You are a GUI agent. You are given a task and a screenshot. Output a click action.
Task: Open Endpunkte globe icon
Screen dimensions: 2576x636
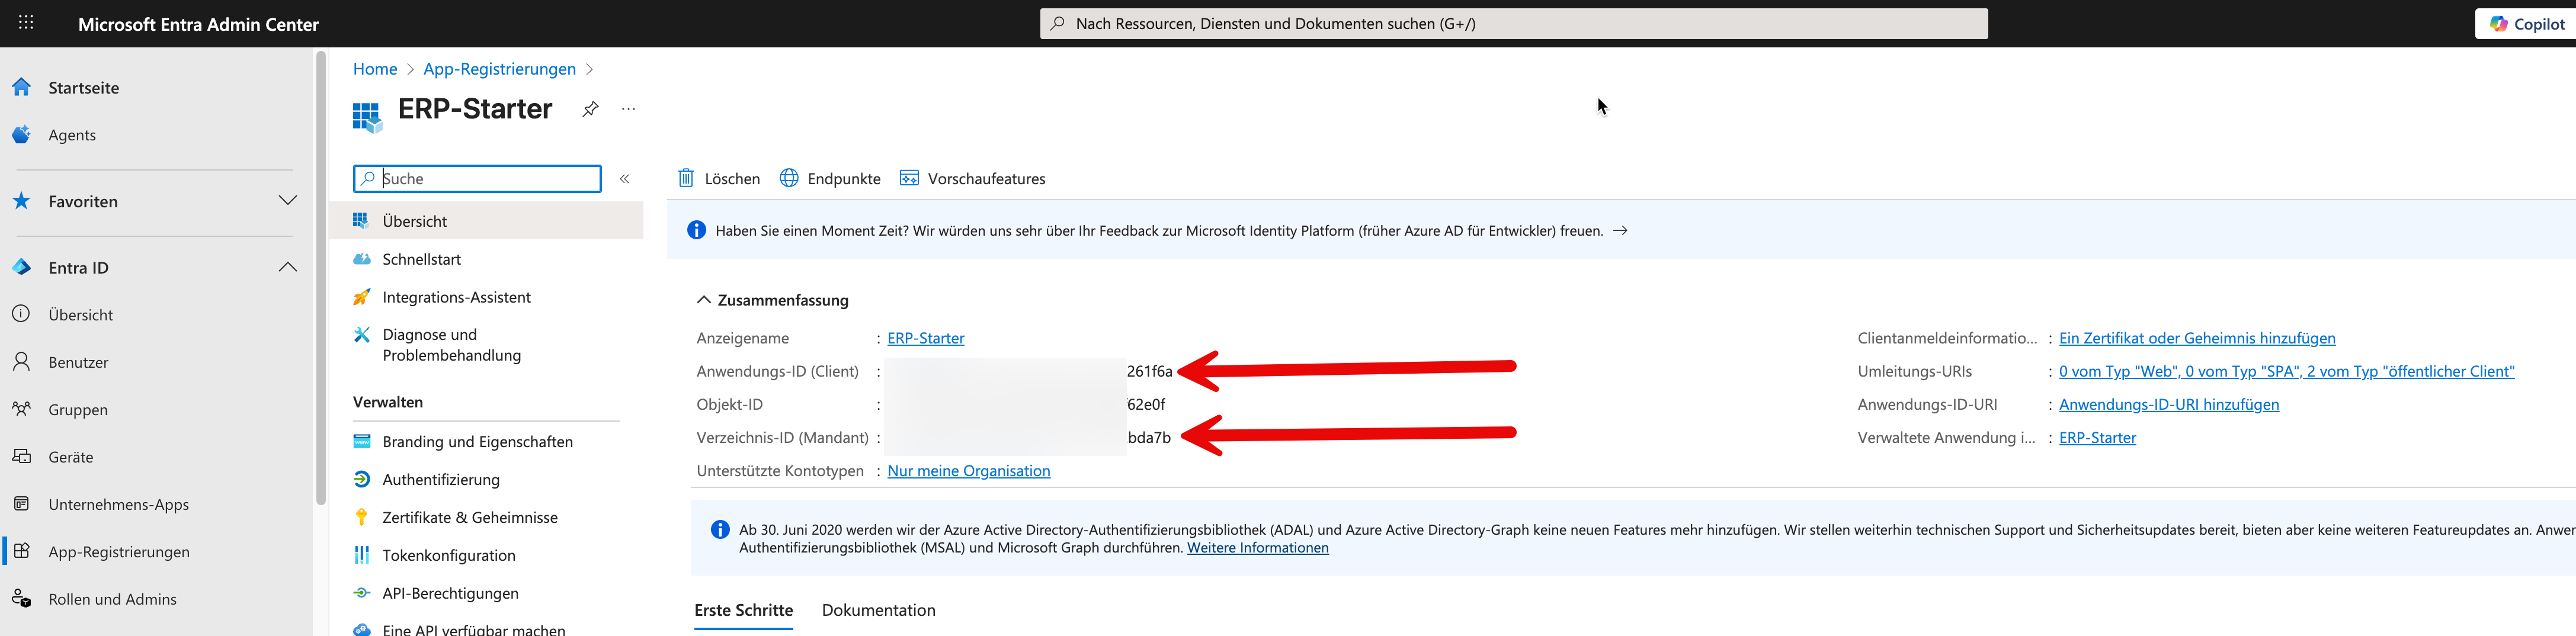[x=789, y=178]
